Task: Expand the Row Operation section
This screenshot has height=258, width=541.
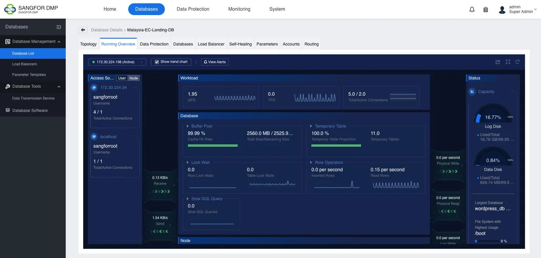Action: point(311,163)
